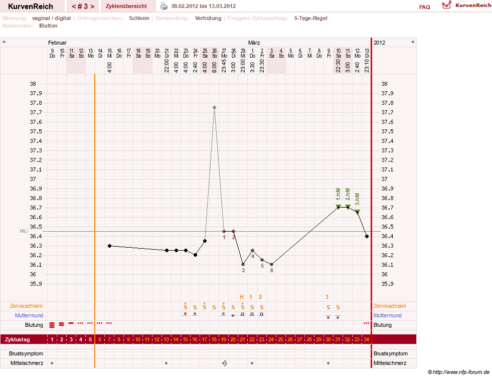The height and width of the screenshot is (378, 492).
Task: Click the Muttermund symbol on cycle day 30
Action: coord(328,317)
